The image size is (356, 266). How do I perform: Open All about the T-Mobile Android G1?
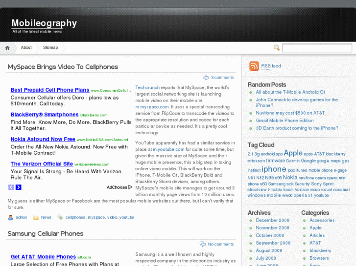[x=290, y=92]
